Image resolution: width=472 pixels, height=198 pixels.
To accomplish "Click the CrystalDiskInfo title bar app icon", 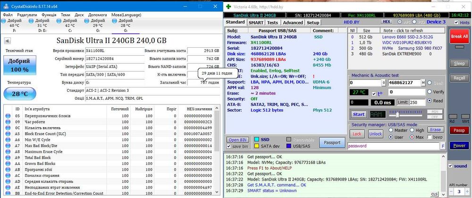I will [x=6, y=6].
